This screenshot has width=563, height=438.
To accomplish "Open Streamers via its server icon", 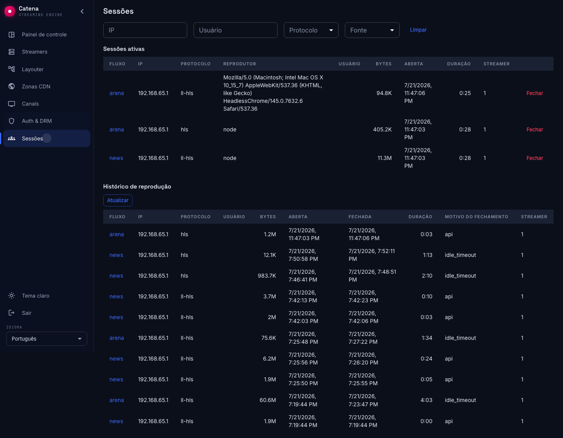I will coord(12,52).
